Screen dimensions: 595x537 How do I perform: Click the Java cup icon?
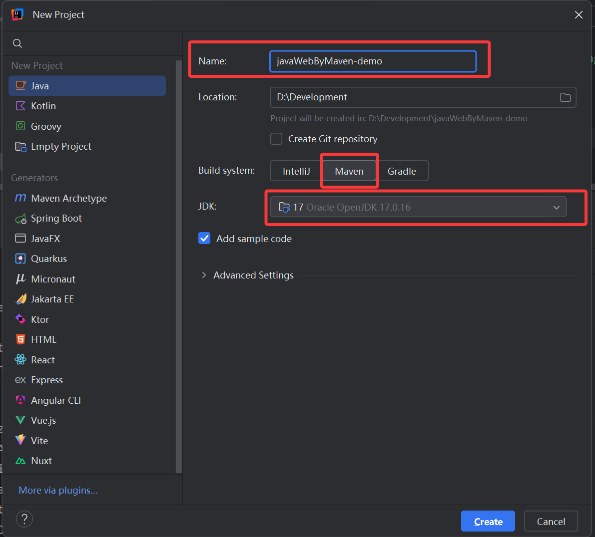point(20,86)
